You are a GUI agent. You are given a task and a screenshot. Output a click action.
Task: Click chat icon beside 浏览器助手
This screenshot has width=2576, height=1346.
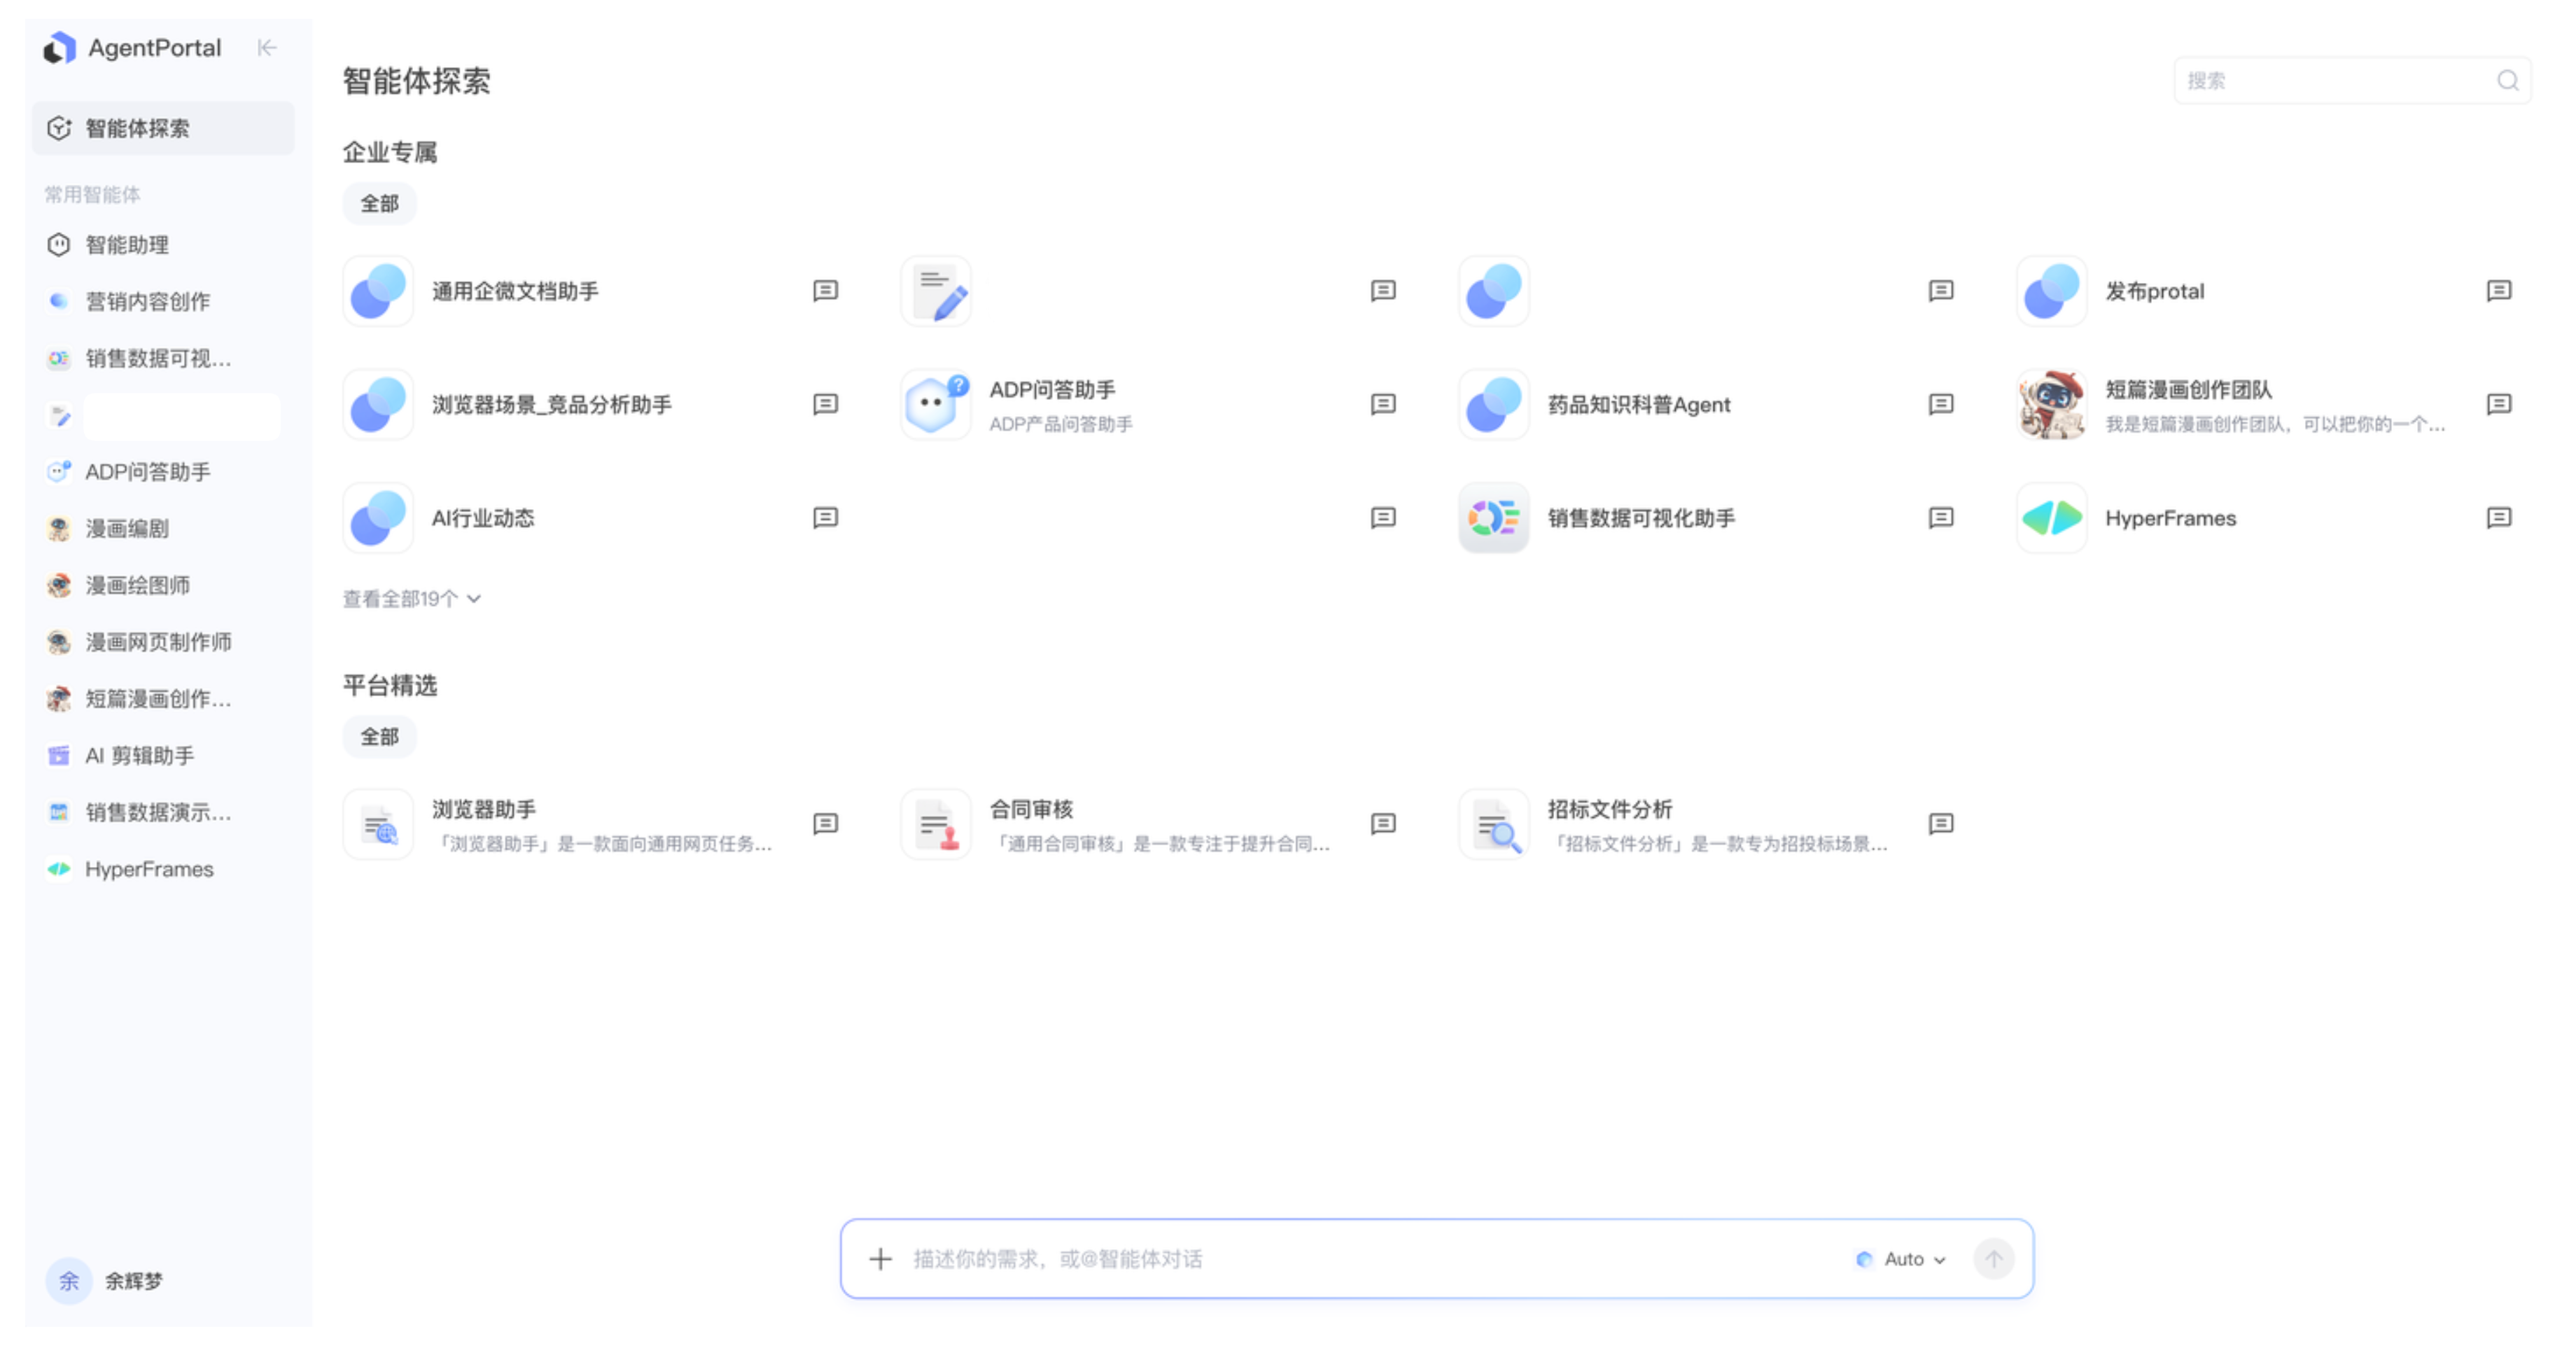(x=825, y=824)
